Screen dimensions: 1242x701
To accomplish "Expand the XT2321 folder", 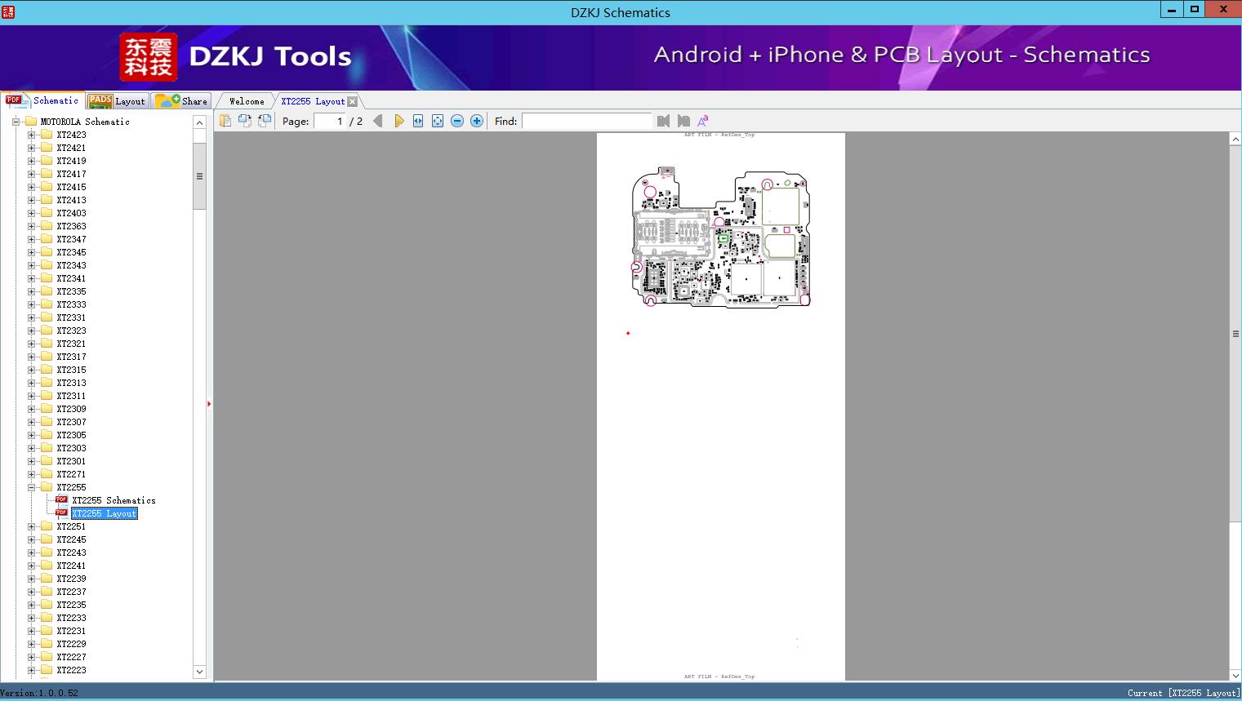I will (31, 344).
